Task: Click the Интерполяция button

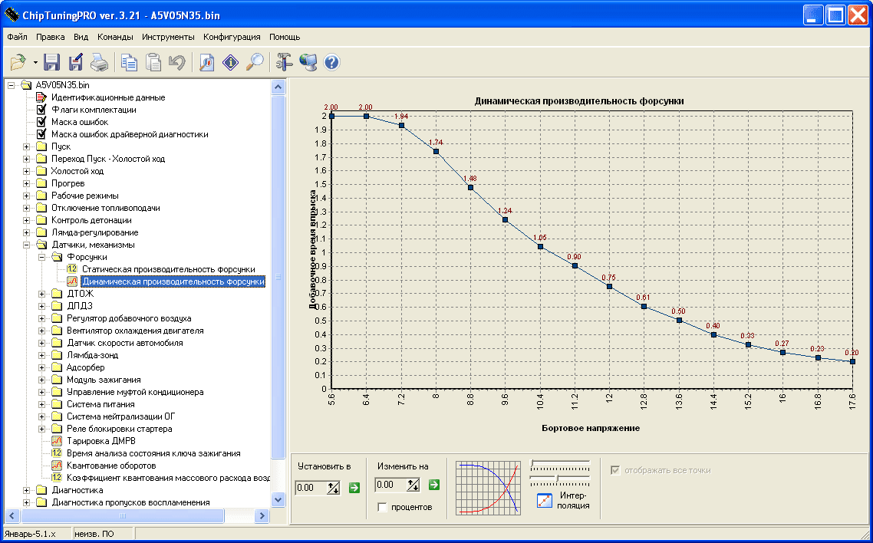Action: (563, 500)
